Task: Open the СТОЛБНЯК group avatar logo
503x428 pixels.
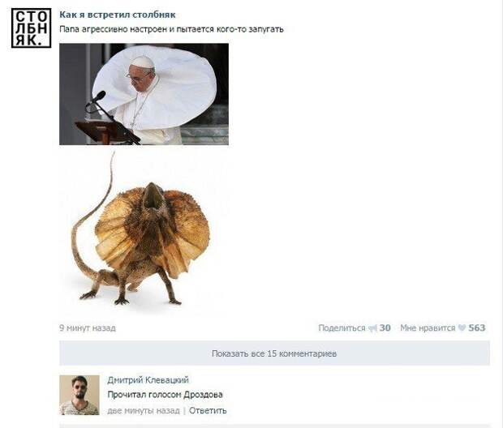Action: [31, 28]
